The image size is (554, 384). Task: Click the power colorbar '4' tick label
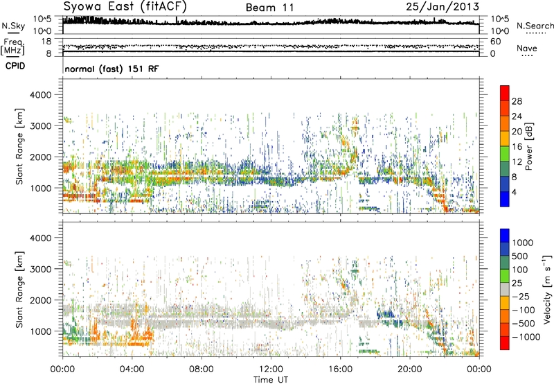(x=514, y=192)
